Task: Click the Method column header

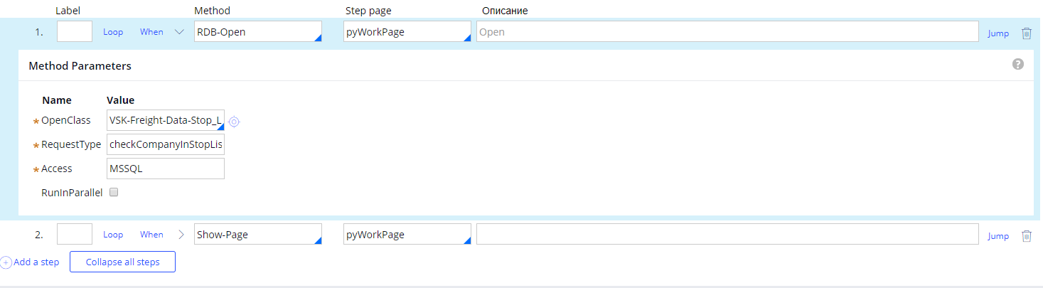Action: (x=212, y=11)
